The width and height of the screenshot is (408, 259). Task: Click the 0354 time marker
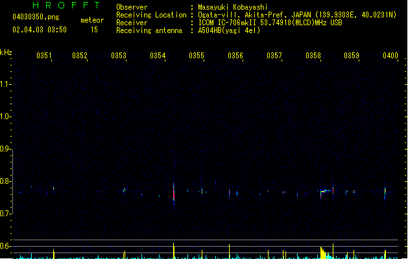[158, 55]
